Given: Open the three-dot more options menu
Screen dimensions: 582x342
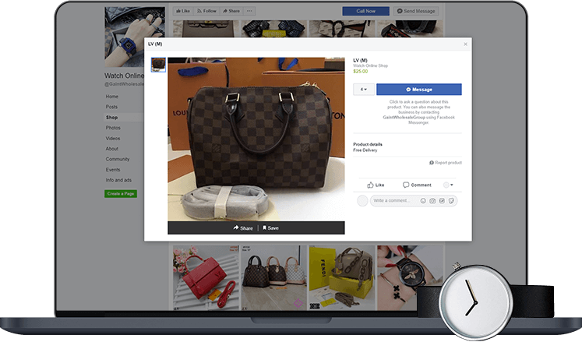Looking at the screenshot, I should click(x=250, y=11).
